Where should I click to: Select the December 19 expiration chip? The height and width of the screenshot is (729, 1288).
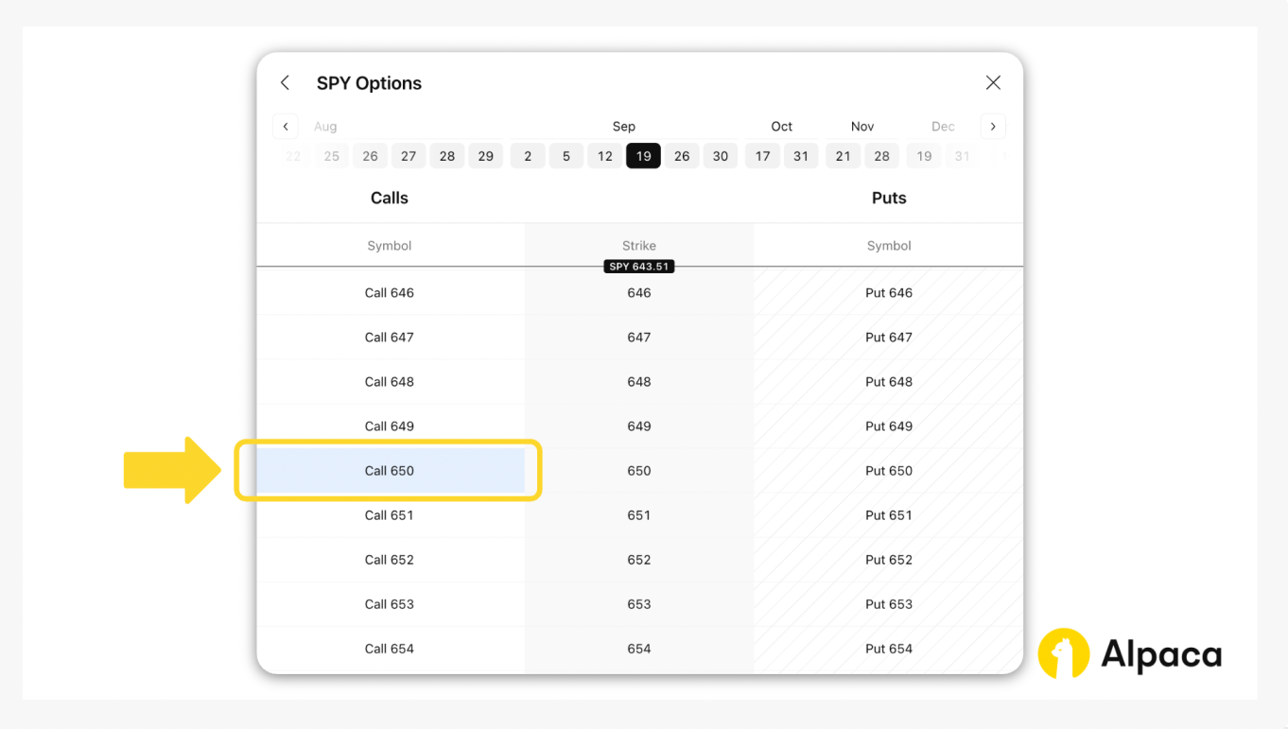tap(923, 155)
